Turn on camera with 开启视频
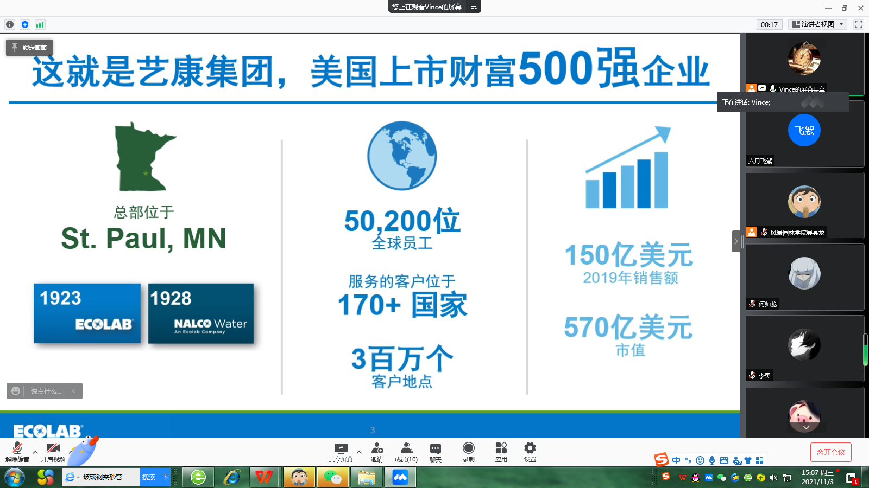The height and width of the screenshot is (488, 869). pos(53,452)
